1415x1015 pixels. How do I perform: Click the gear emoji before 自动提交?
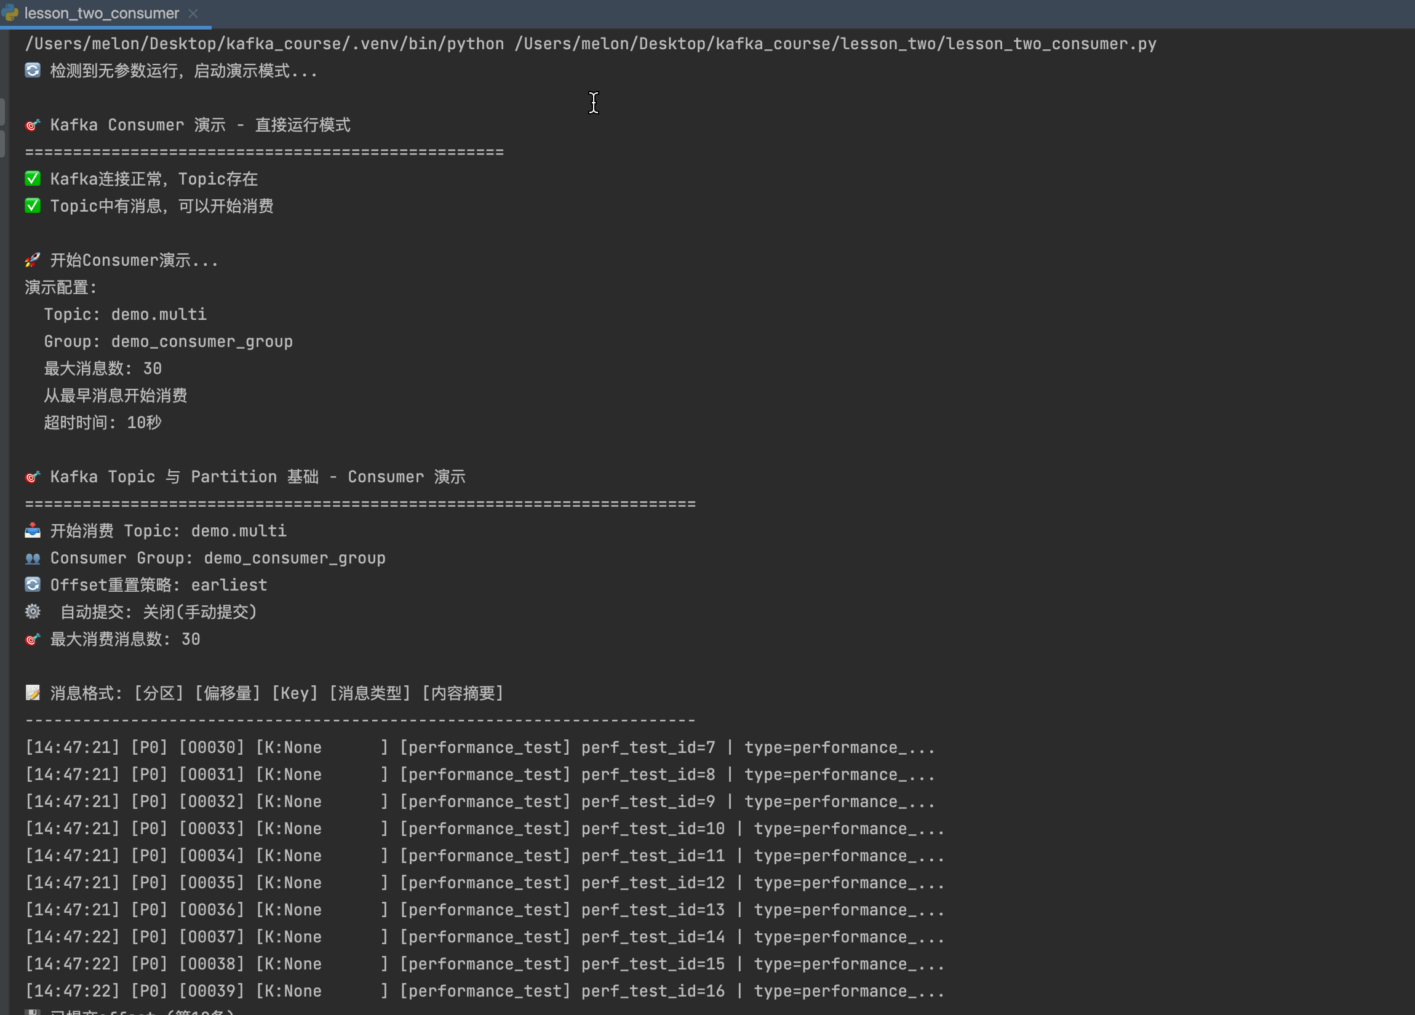pyautogui.click(x=33, y=612)
